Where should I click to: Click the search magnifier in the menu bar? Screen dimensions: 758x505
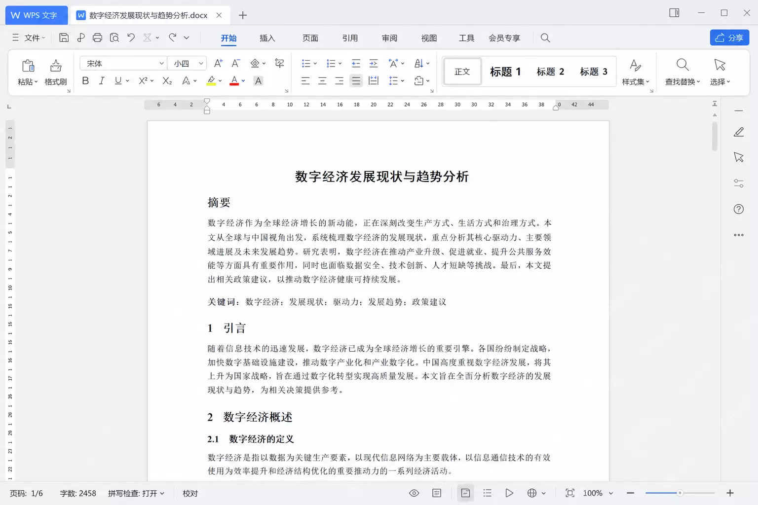tap(545, 38)
